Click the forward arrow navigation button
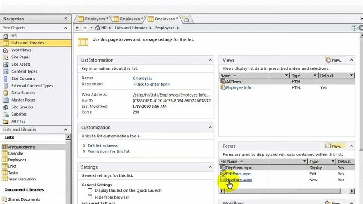The height and width of the screenshot is (204, 363). [x=85, y=28]
